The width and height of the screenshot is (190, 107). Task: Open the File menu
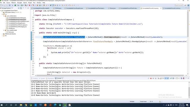point(1,3)
